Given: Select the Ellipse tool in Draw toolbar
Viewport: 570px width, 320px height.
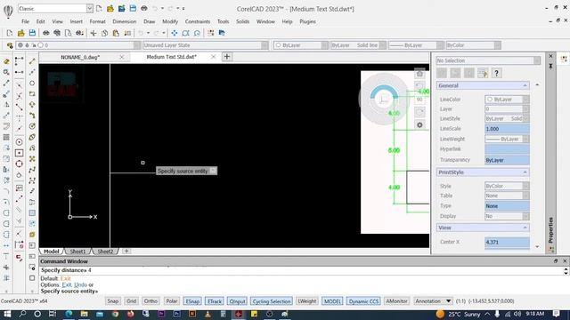Looking at the screenshot, I should click(x=32, y=137).
